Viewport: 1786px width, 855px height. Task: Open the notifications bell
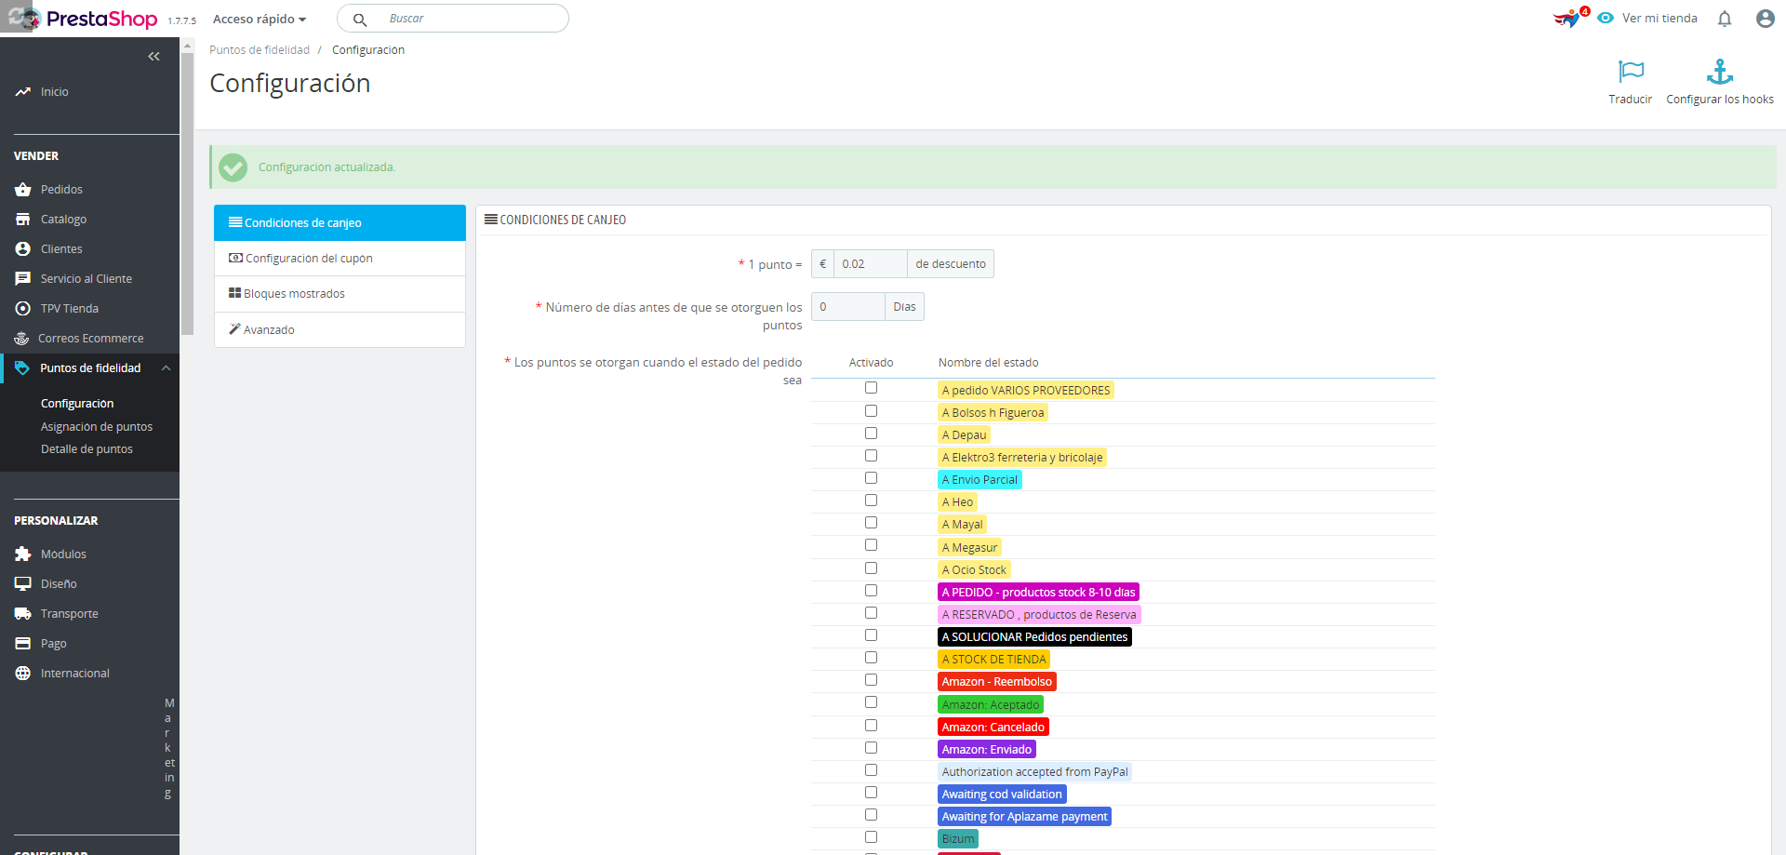coord(1725,19)
